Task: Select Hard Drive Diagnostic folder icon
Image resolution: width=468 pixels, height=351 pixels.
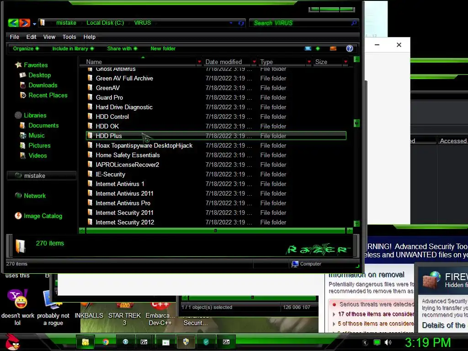Action: click(x=90, y=106)
